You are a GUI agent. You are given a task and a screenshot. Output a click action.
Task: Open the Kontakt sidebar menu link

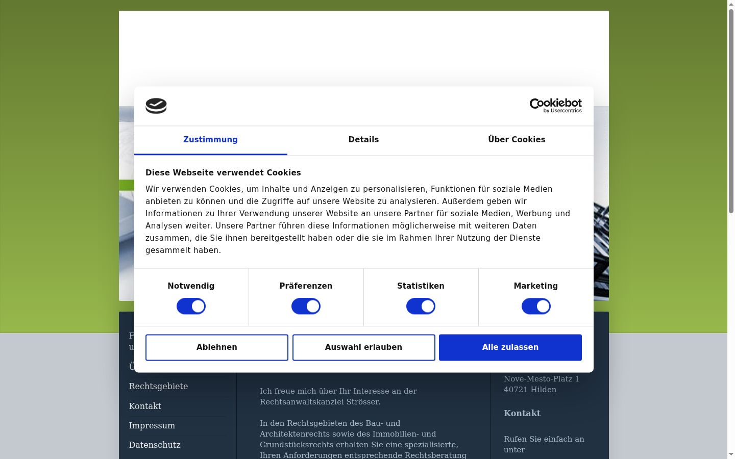click(145, 406)
